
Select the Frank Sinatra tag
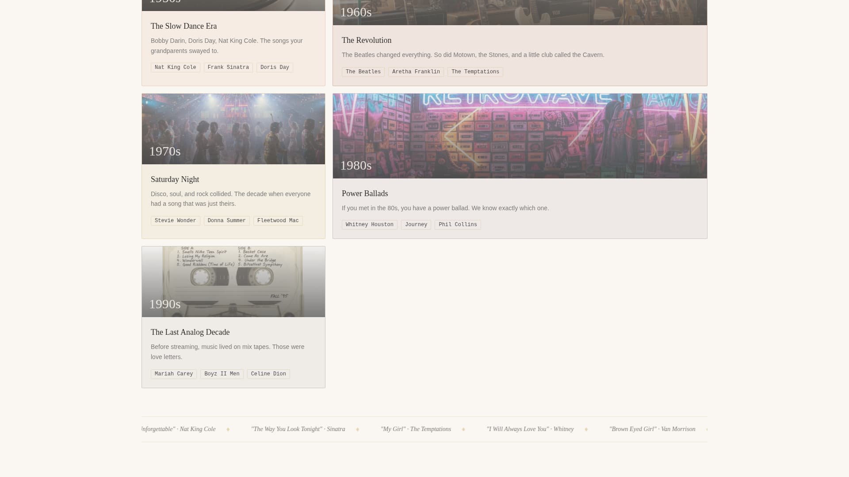pyautogui.click(x=228, y=67)
